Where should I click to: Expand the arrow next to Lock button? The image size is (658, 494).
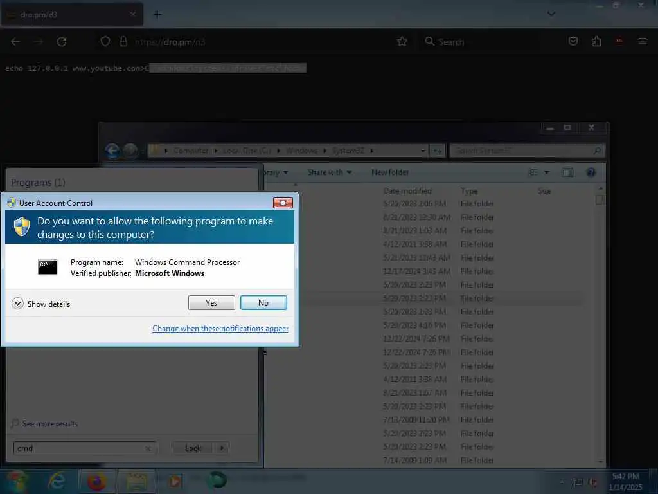pyautogui.click(x=222, y=448)
